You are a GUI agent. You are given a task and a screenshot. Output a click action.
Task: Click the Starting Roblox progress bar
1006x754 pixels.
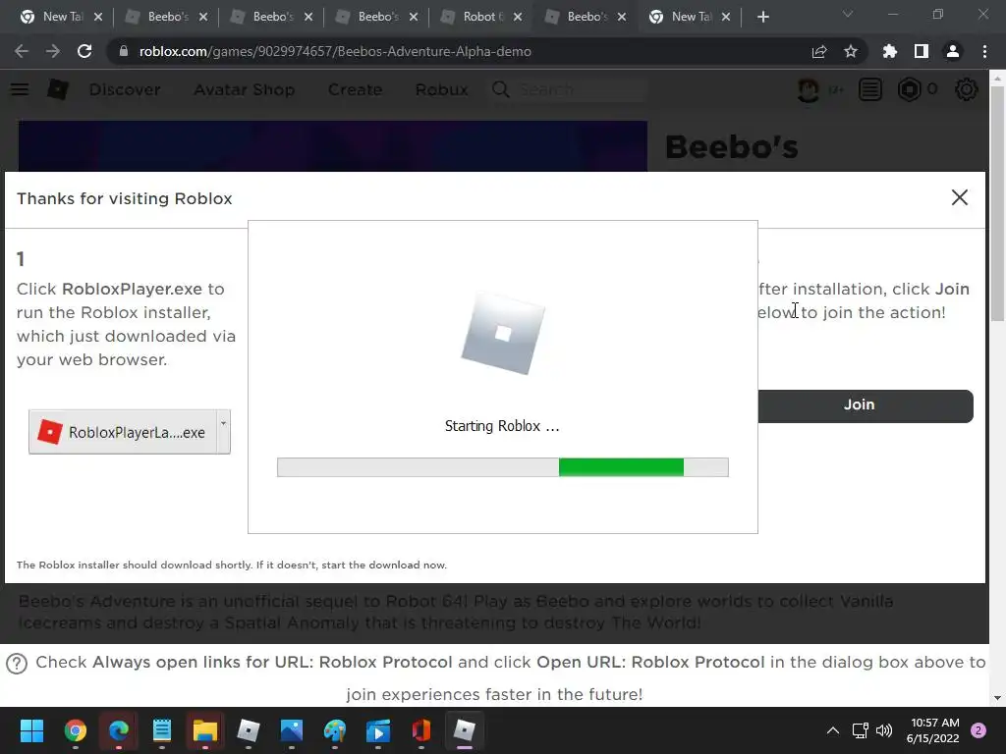[502, 467]
